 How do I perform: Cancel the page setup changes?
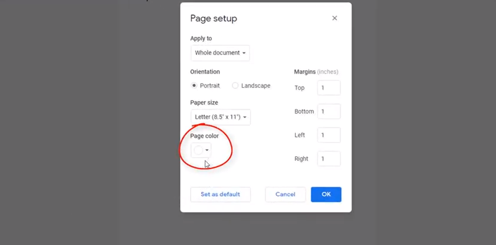[285, 194]
